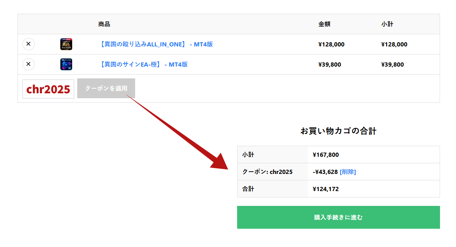Image resolution: width=456 pixels, height=247 pixels.
Task: Click the [削除] link to remove the coupon
Action: point(348,172)
